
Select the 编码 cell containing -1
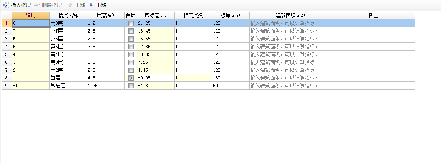(31, 86)
